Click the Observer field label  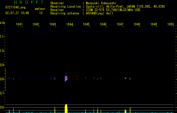coord(57,3)
